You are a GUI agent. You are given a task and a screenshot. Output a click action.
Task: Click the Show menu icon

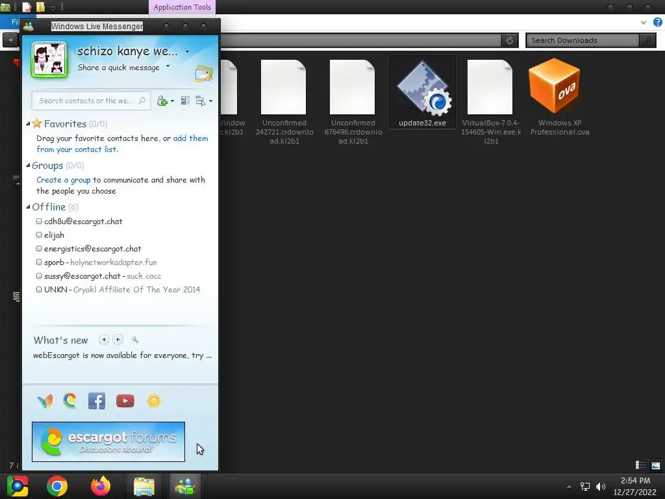pos(200,101)
